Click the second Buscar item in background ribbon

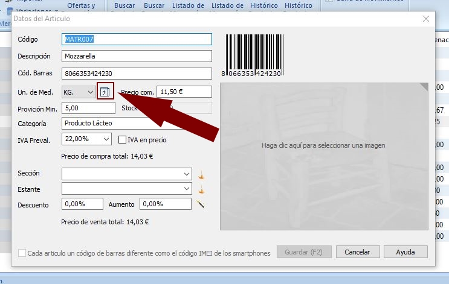click(x=154, y=5)
